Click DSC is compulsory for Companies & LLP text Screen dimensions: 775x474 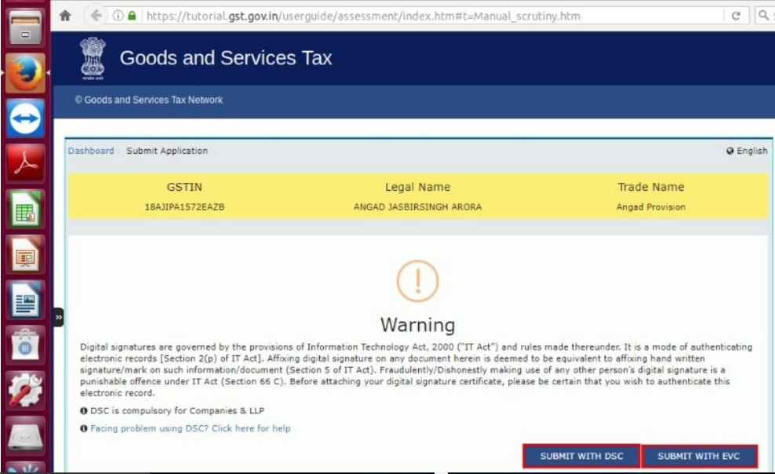point(177,410)
